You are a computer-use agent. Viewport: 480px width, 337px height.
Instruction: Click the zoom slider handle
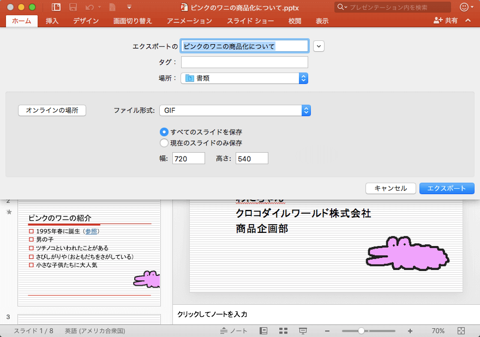[x=361, y=331]
